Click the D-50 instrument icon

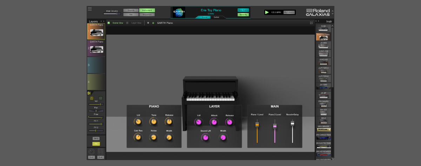[323, 28]
